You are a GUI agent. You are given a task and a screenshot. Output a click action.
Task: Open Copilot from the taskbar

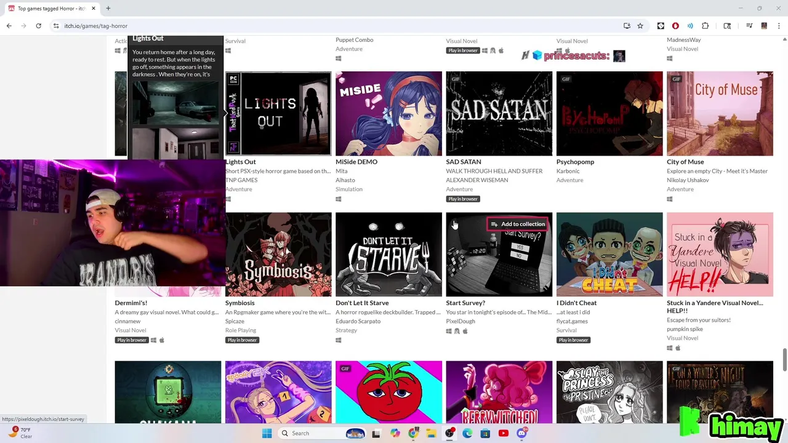click(395, 433)
